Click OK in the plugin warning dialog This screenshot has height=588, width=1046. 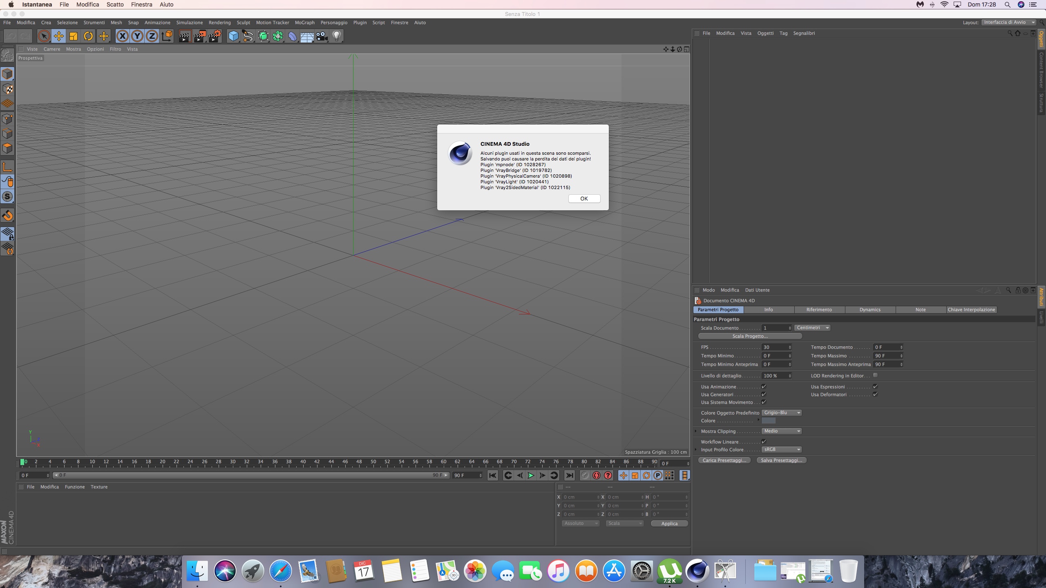584,198
